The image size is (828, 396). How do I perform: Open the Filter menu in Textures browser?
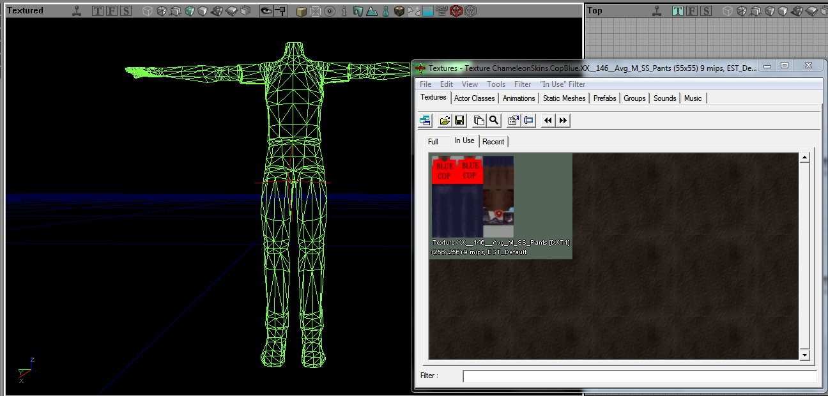523,84
